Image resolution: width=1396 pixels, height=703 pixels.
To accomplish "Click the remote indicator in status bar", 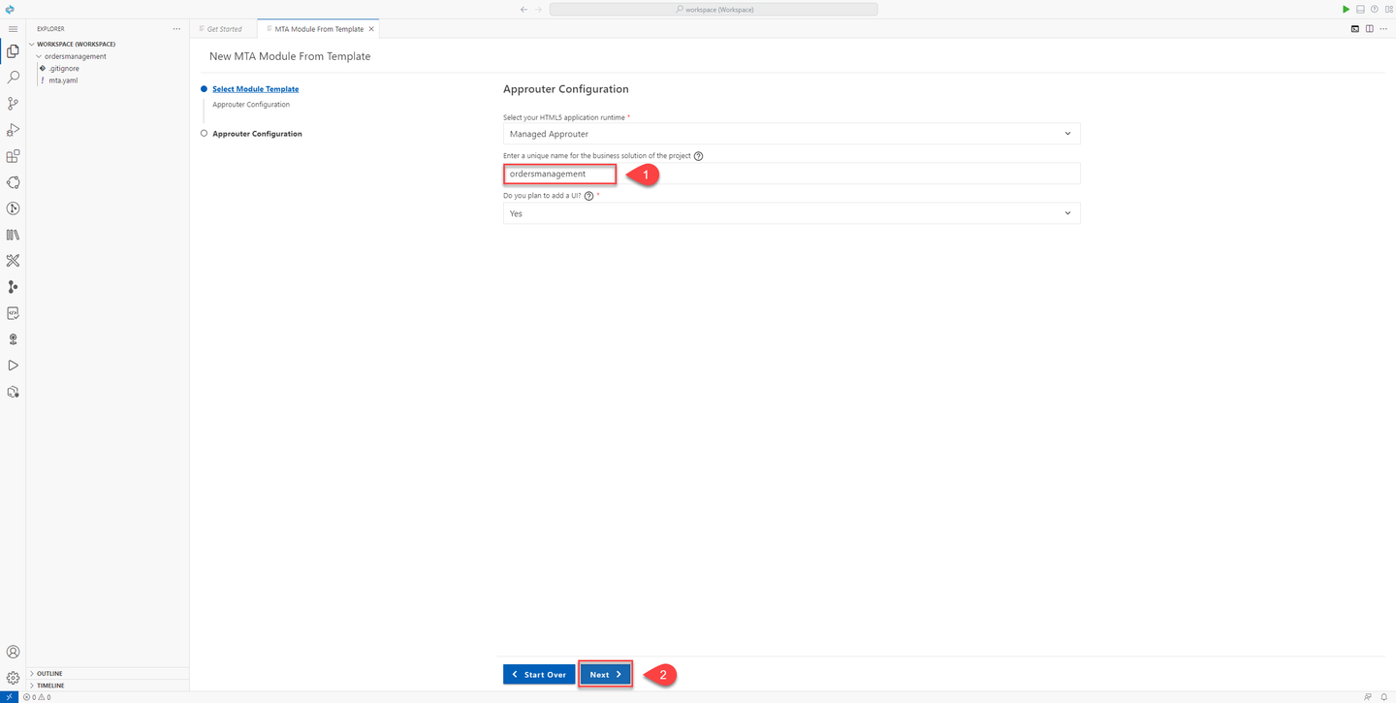I will click(9, 697).
